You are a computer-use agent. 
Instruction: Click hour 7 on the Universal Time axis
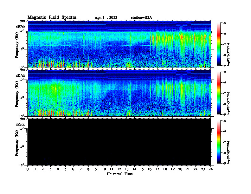pos(81,169)
